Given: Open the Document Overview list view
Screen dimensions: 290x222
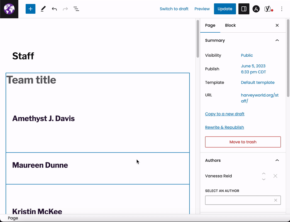Looking at the screenshot, I should click(x=76, y=9).
